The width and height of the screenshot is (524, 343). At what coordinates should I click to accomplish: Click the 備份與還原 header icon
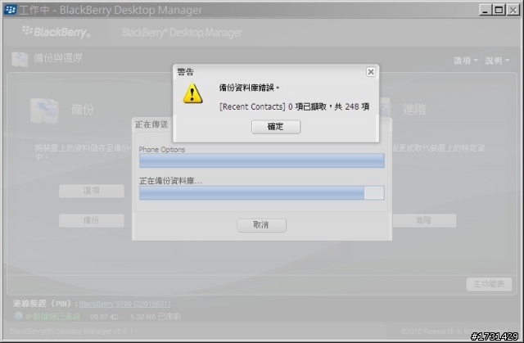point(20,59)
